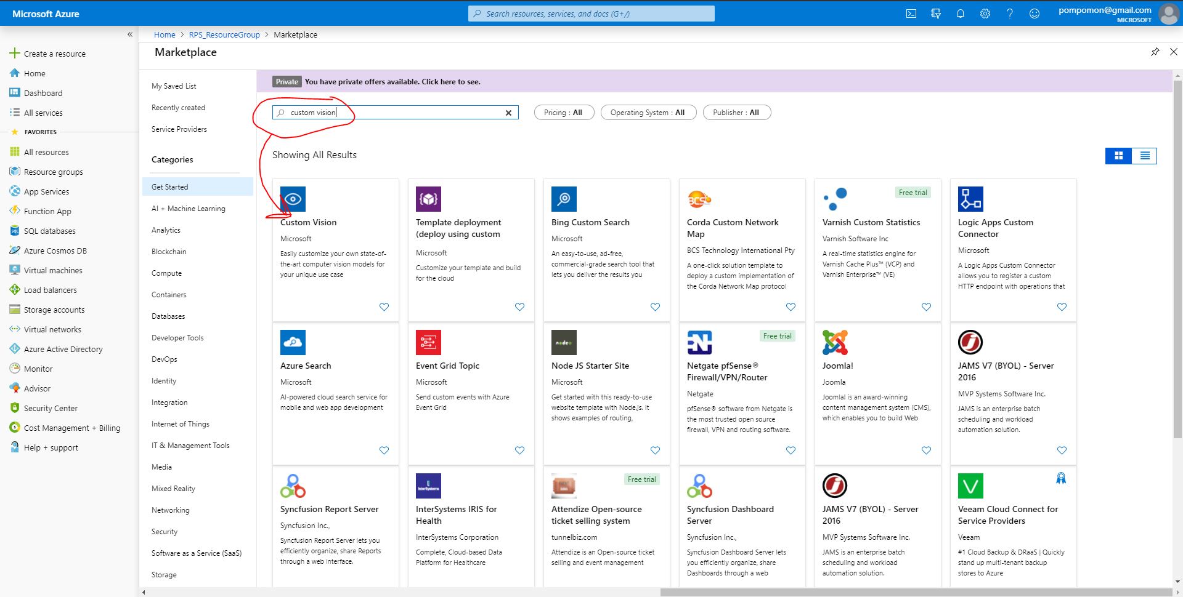Screen dimensions: 1183x597
Task: Clear the custom vision search text
Action: tap(508, 113)
